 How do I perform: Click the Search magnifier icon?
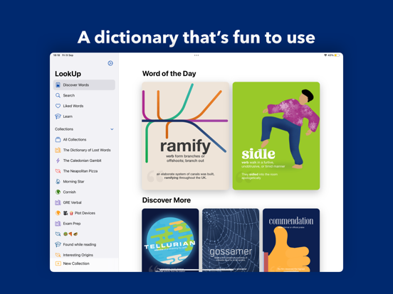[58, 95]
